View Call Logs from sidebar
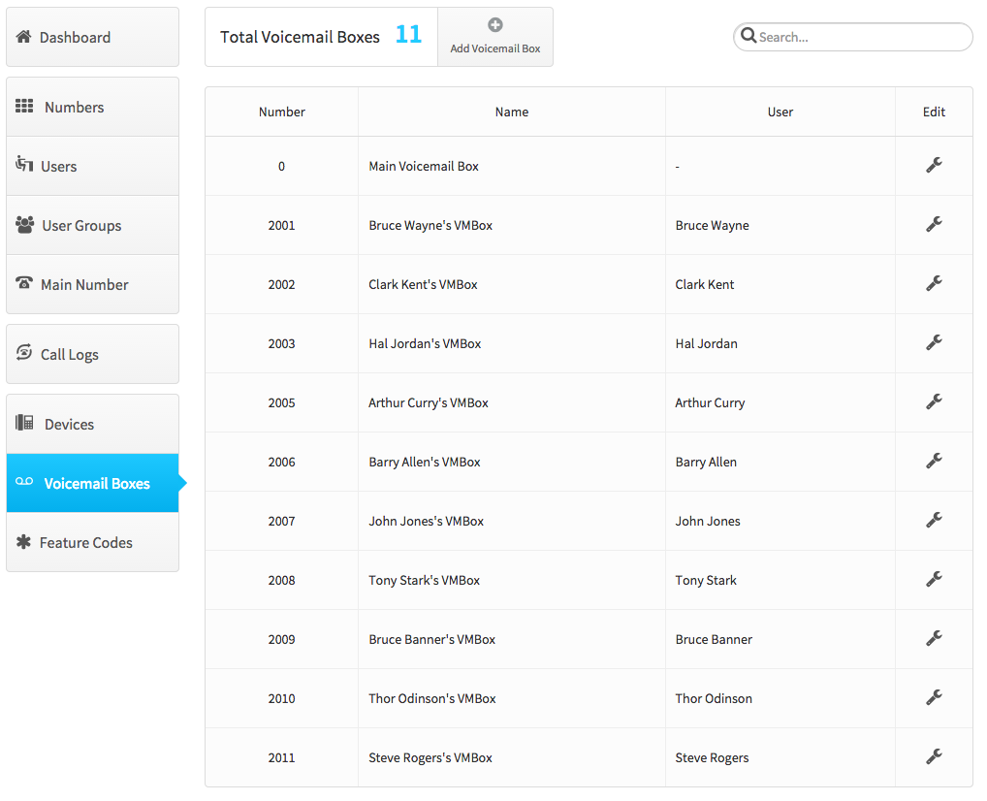Image resolution: width=987 pixels, height=801 pixels. tap(92, 354)
